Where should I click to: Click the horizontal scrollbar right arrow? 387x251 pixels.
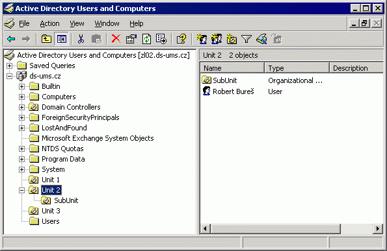[x=378, y=228]
